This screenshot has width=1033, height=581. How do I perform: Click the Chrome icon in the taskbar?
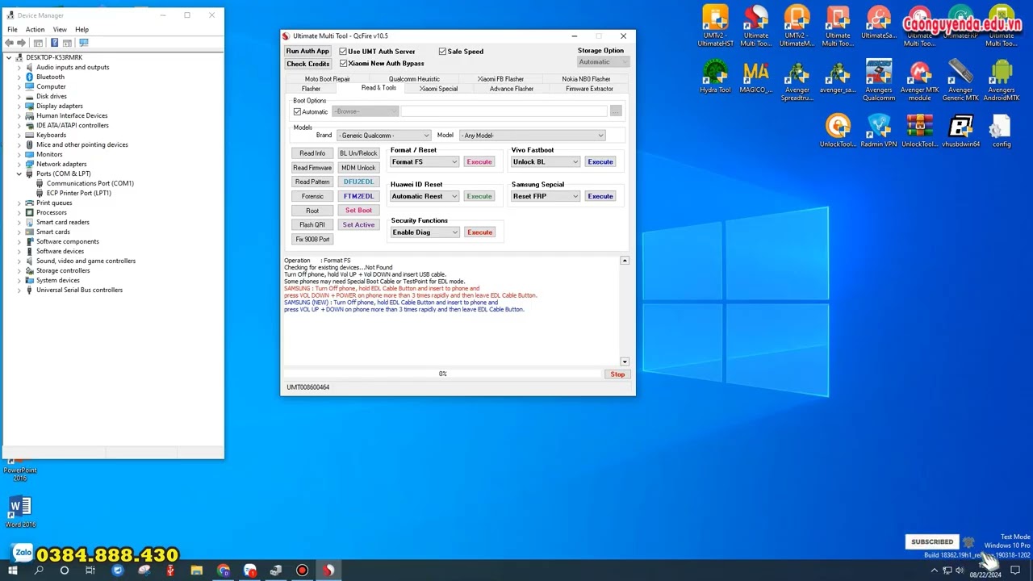pos(224,571)
